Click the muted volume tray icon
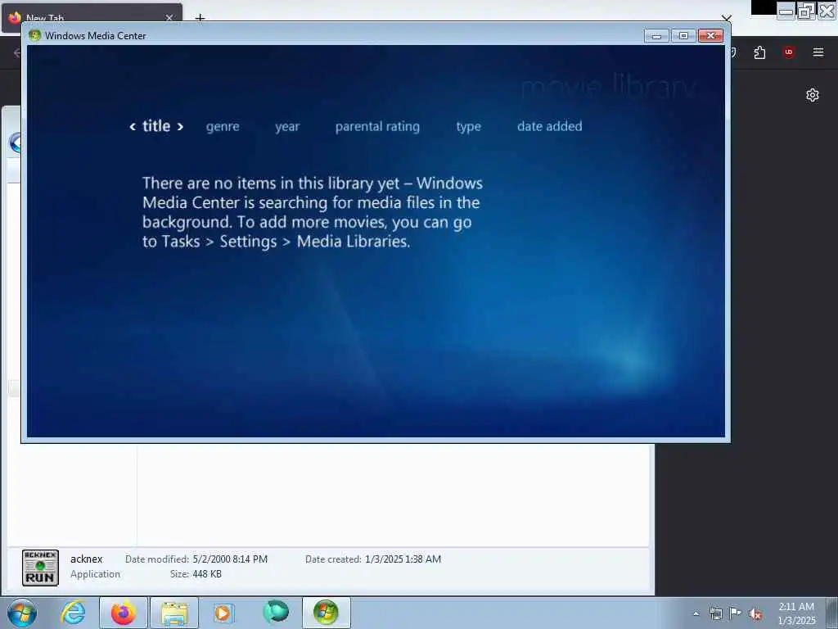 click(x=755, y=613)
